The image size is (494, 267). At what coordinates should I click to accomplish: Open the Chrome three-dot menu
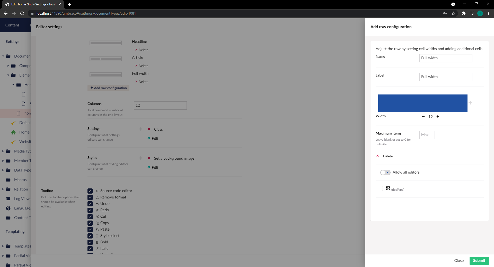tap(488, 13)
